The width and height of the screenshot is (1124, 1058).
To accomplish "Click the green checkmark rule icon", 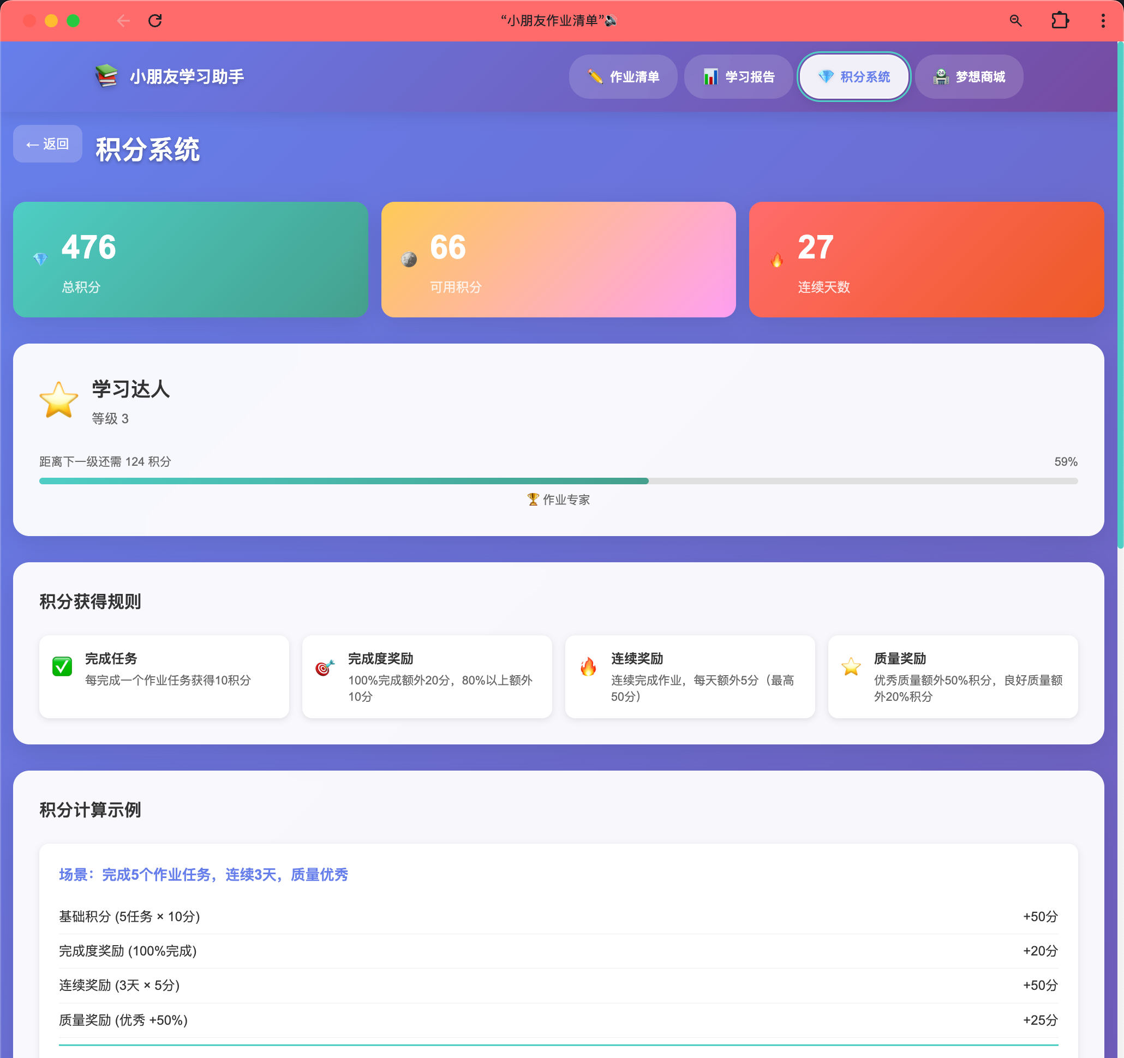I will [62, 667].
